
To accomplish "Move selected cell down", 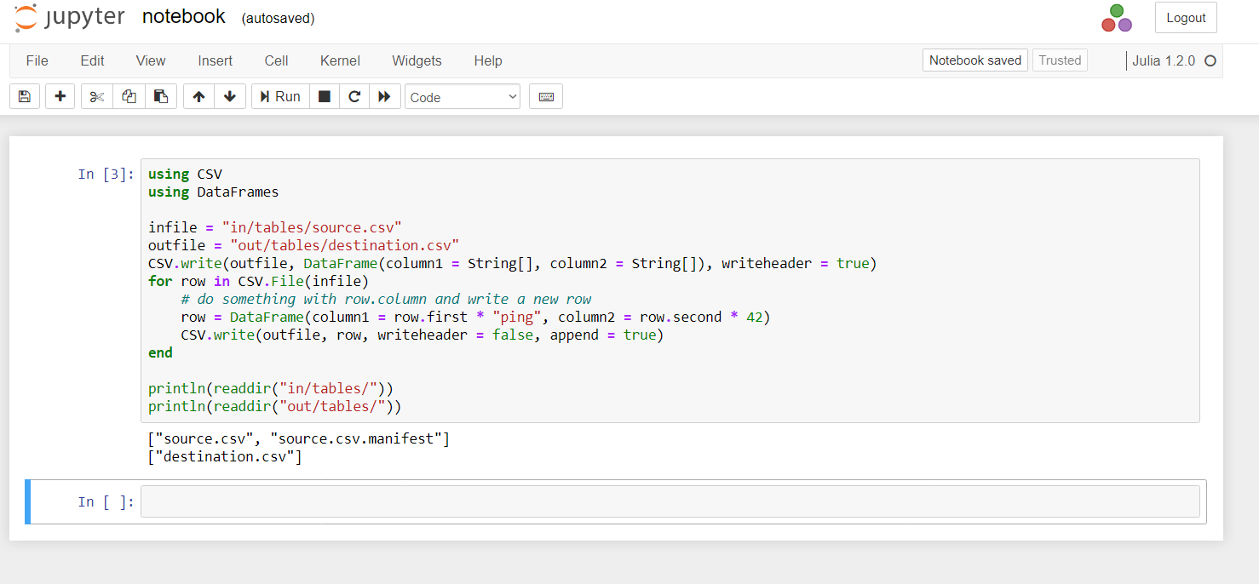I will [230, 96].
